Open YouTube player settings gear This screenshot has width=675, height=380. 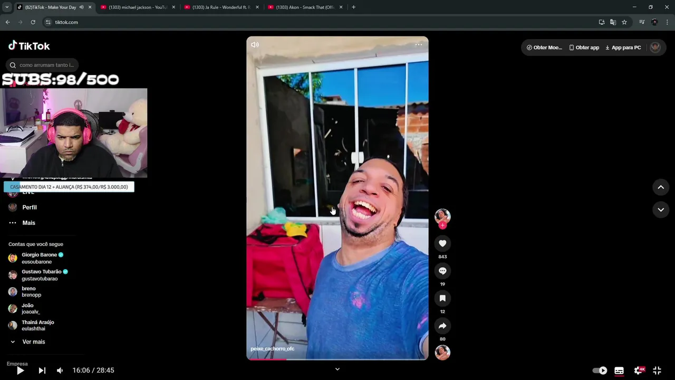tap(639, 370)
